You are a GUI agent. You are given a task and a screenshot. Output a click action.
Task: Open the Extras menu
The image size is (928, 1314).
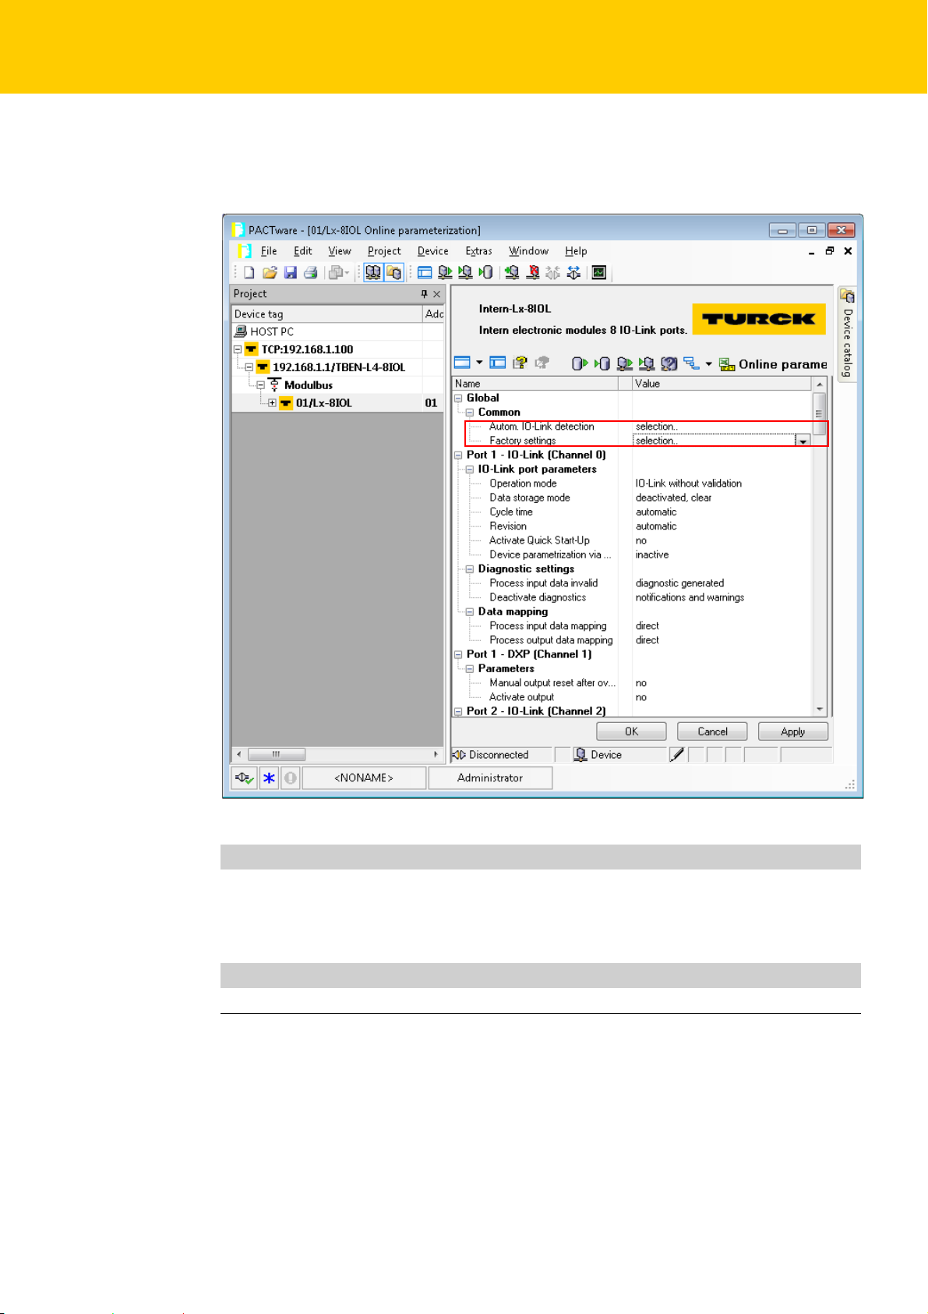478,251
